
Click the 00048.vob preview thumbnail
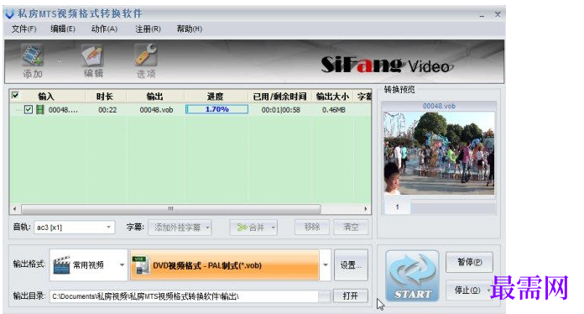[x=439, y=153]
